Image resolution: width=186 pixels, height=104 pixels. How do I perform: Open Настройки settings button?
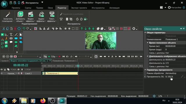click(175, 8)
